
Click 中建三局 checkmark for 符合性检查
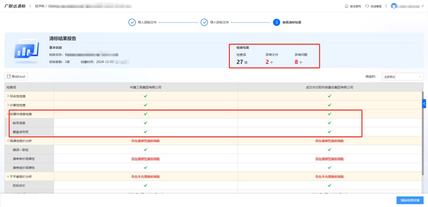pos(145,96)
